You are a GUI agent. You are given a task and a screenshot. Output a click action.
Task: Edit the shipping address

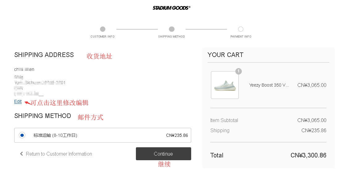coord(18,102)
